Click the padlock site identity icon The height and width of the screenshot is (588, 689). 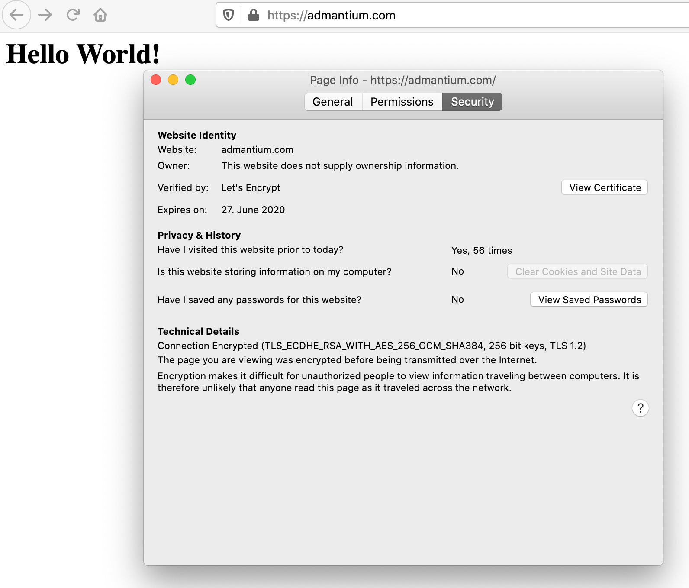click(x=254, y=15)
